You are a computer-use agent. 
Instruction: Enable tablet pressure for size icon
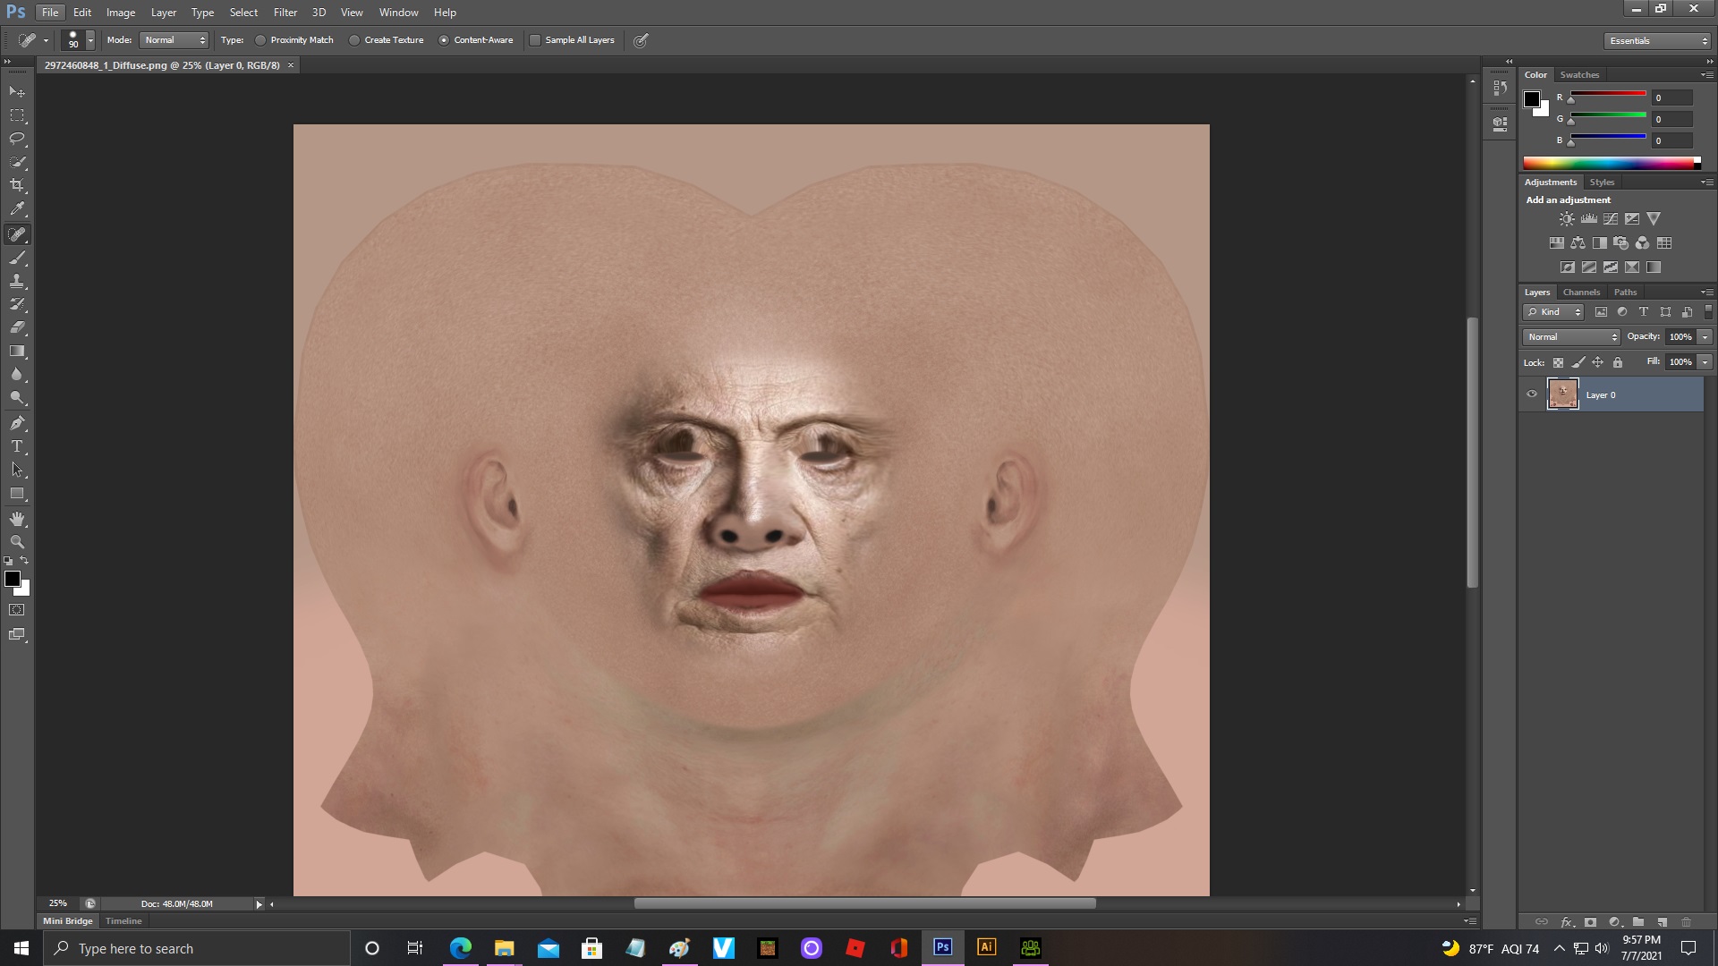pyautogui.click(x=641, y=40)
